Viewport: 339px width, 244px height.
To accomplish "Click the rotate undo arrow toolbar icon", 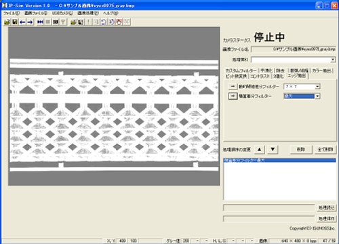I will pyautogui.click(x=104, y=22).
